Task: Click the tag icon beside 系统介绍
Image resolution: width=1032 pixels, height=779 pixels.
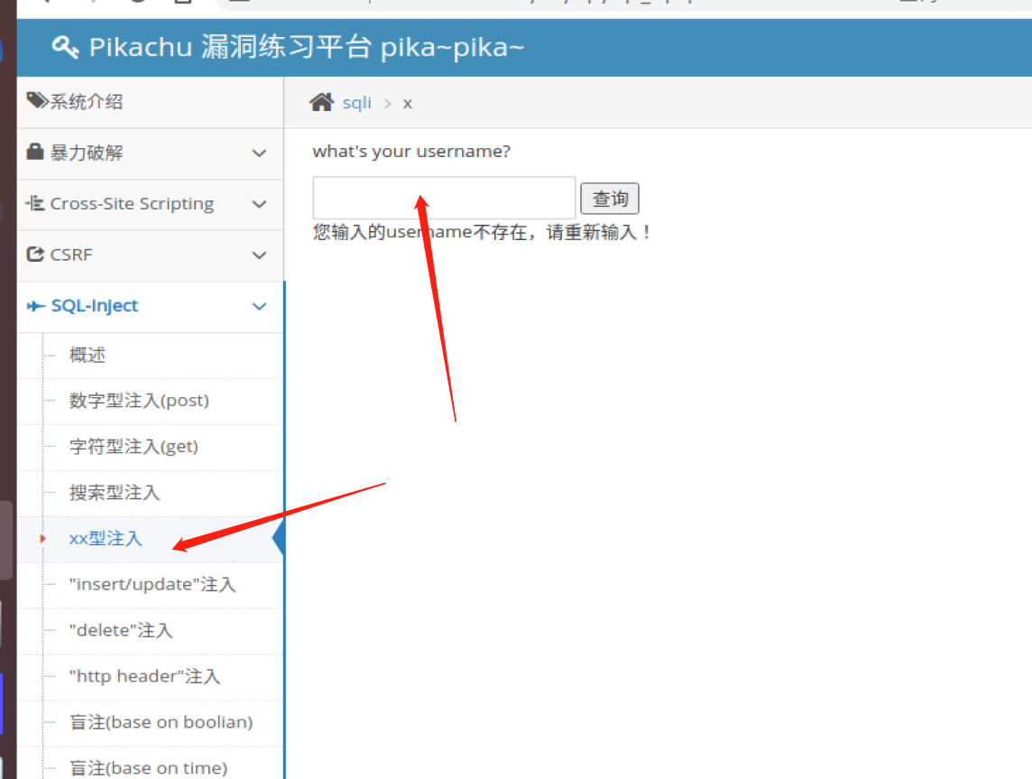Action: point(37,101)
